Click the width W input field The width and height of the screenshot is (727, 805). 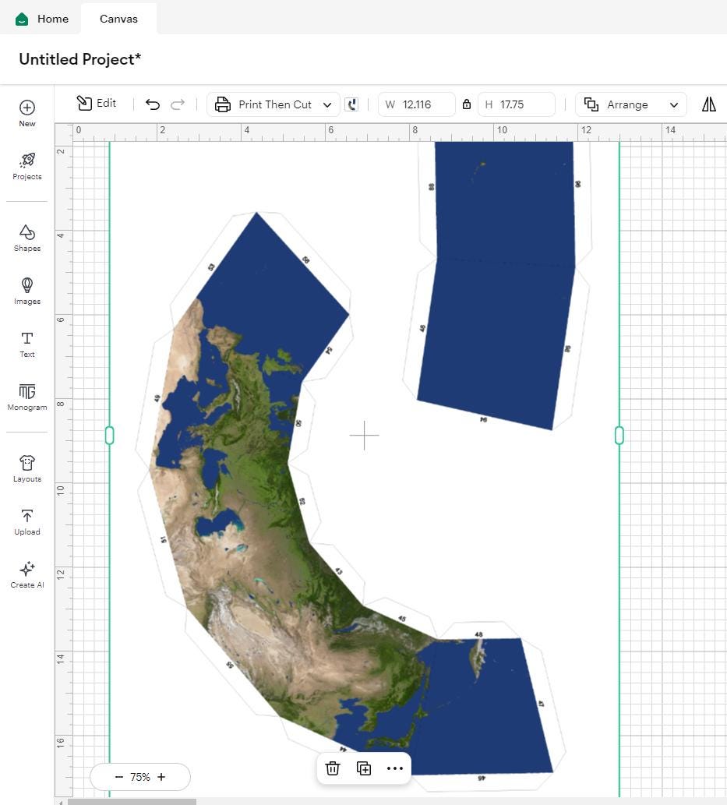(416, 104)
